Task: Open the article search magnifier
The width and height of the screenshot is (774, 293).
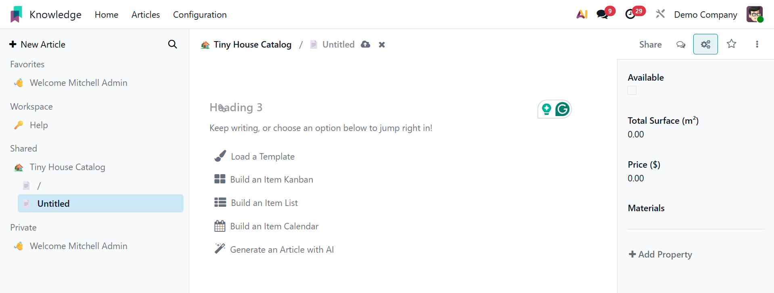Action: [172, 44]
